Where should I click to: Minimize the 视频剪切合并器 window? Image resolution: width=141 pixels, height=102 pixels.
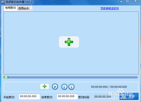tap(121, 1)
